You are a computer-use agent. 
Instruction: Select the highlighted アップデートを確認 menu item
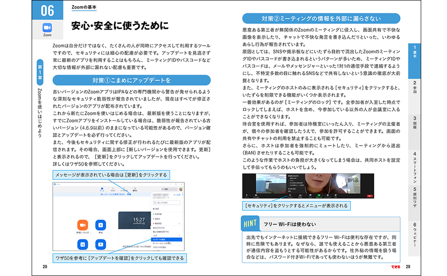166,240
